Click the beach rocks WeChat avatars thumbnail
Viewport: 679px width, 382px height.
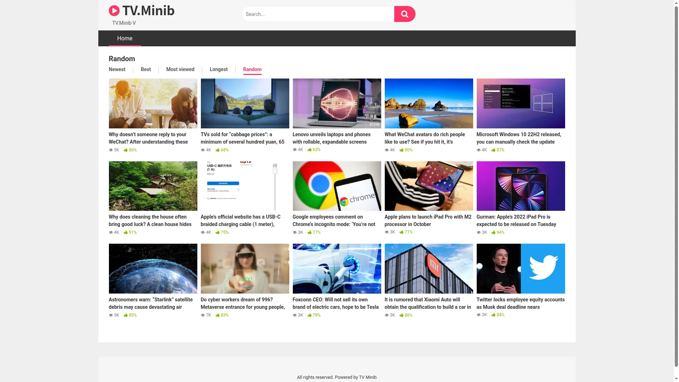click(429, 103)
